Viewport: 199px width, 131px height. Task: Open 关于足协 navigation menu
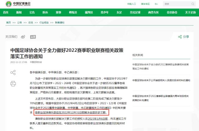point(190,12)
